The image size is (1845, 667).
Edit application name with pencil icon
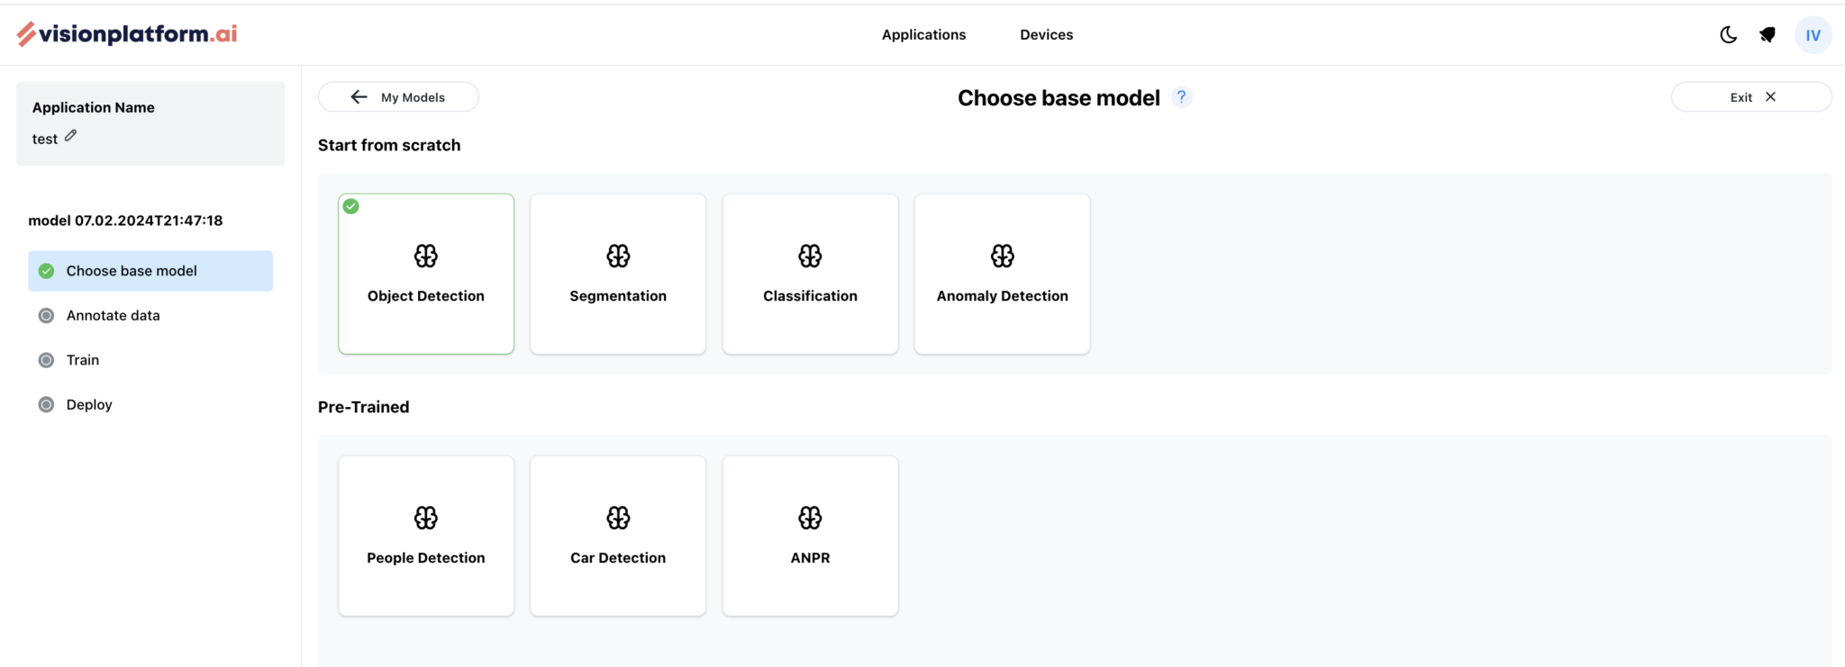70,136
